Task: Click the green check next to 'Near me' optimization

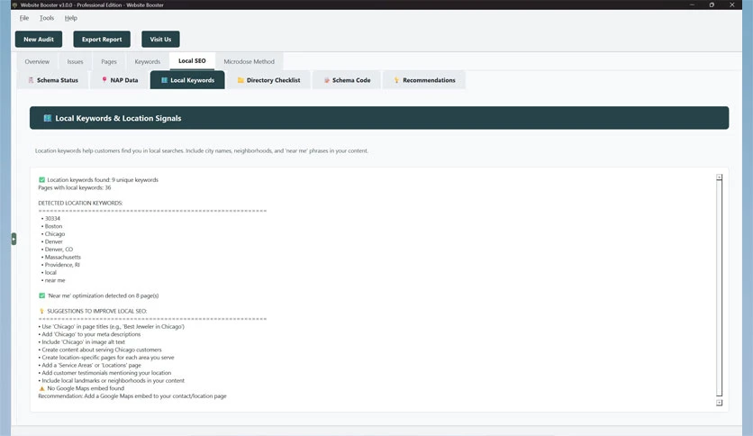Action: (x=41, y=295)
